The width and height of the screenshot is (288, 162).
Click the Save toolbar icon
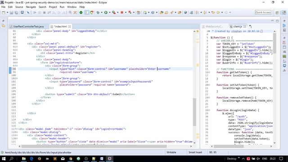[11, 13]
